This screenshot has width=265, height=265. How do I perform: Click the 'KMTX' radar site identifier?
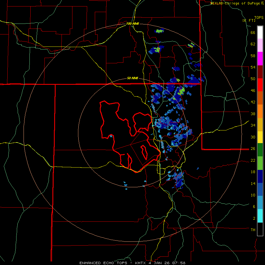pos(141,263)
